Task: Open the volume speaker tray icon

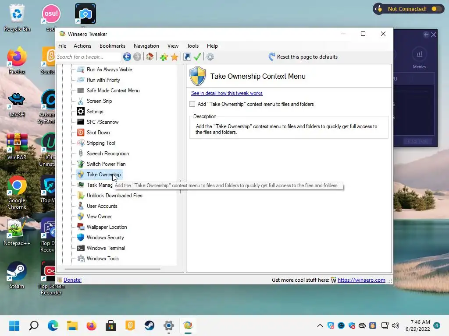Action: pos(396,325)
